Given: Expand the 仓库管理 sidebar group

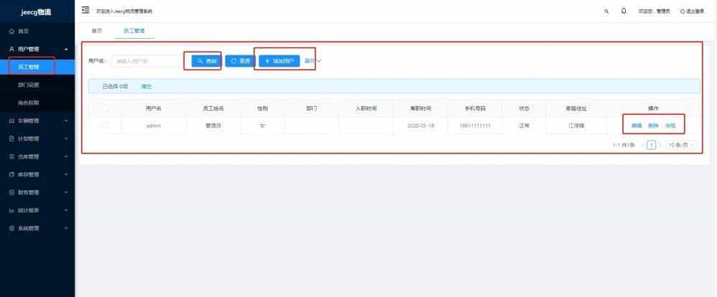Looking at the screenshot, I should 37,156.
